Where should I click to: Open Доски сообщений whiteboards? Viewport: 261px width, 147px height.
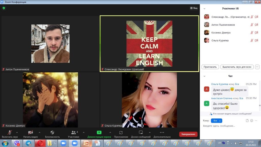coord(141,134)
